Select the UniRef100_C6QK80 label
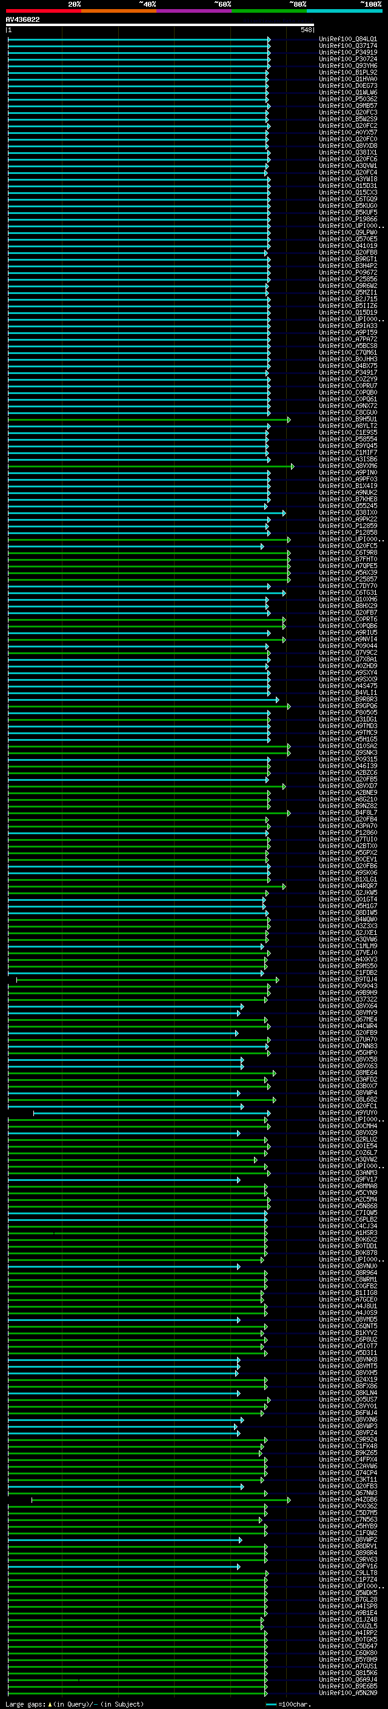Viewport: 388px width, 1709px height. pos(348,1653)
